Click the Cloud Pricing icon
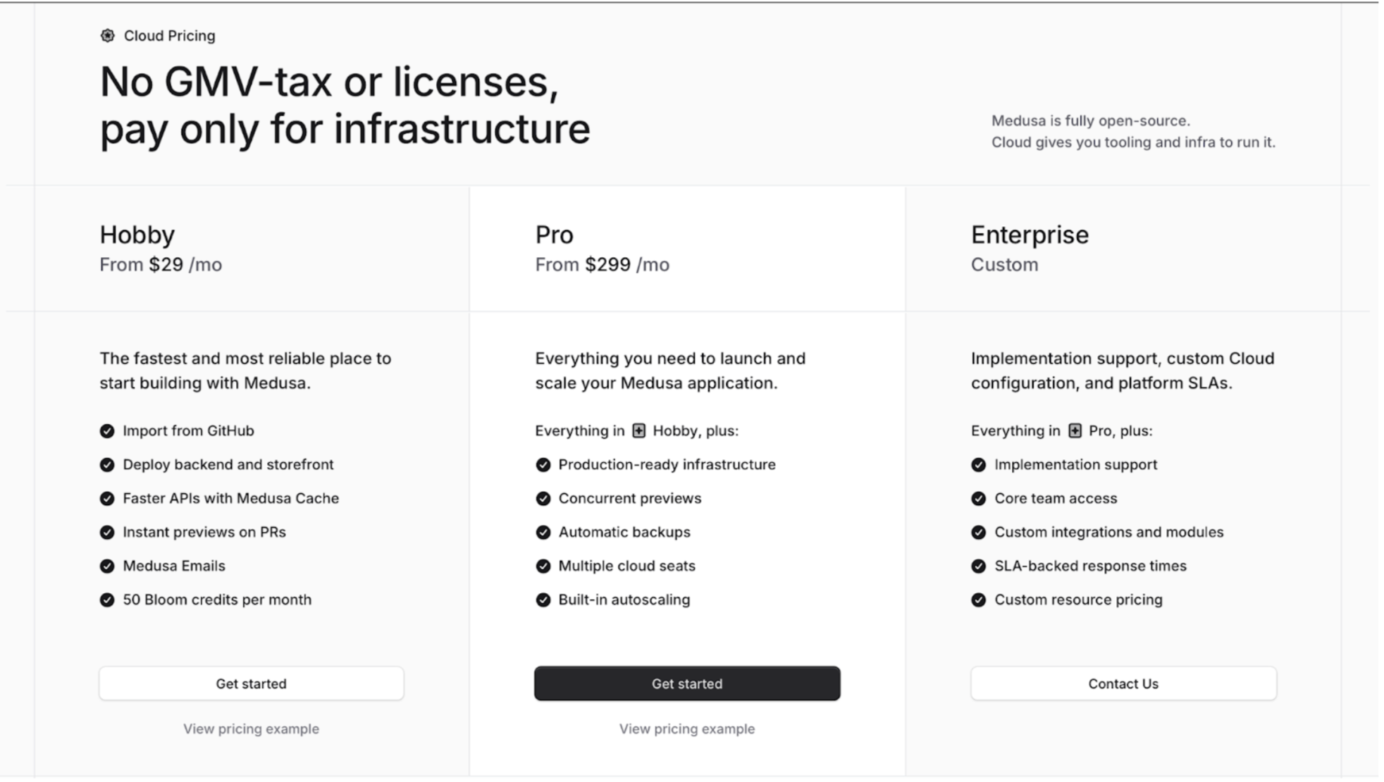Image resolution: width=1384 pixels, height=782 pixels. coord(107,36)
